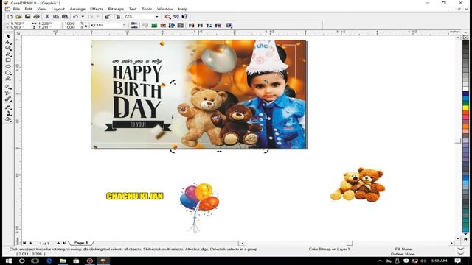The width and height of the screenshot is (472, 265).
Task: Click the No Color X swatch on palette
Action: (x=465, y=38)
